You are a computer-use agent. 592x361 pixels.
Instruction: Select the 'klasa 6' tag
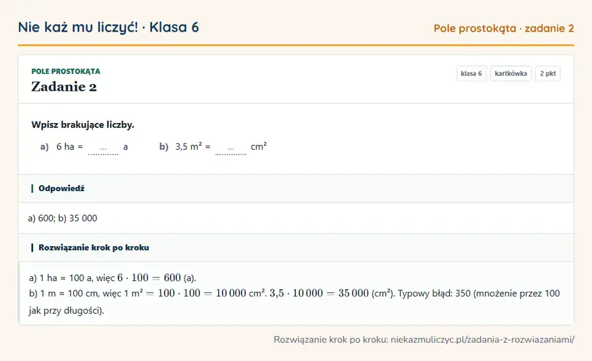[471, 73]
